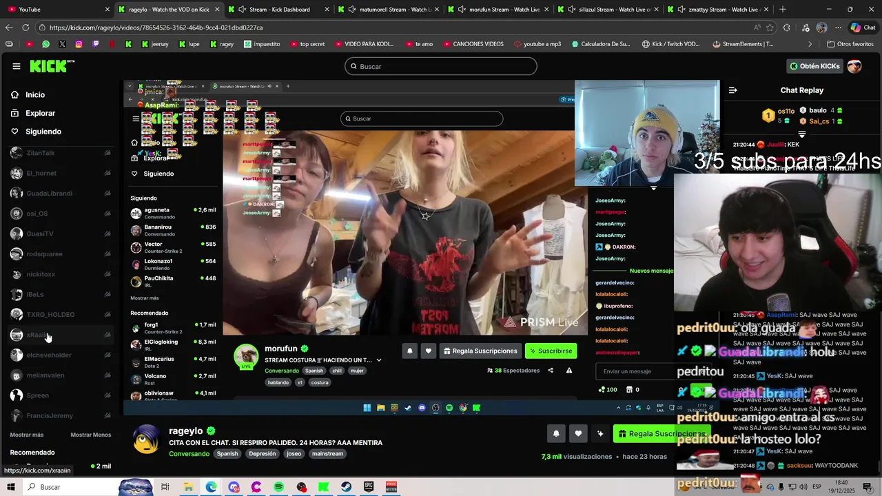Click the Obtén KICKs button
Viewport: 882px width, 496px height.
coord(814,66)
